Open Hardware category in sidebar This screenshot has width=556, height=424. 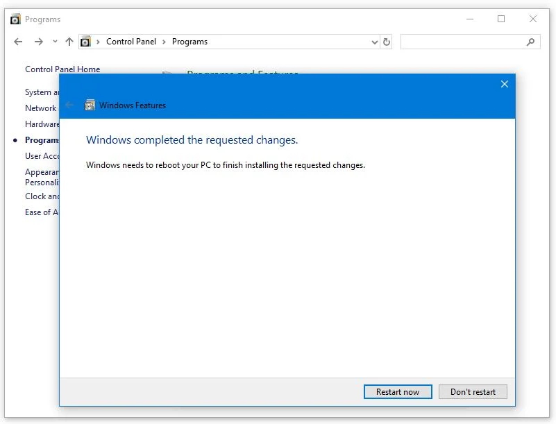pos(42,124)
